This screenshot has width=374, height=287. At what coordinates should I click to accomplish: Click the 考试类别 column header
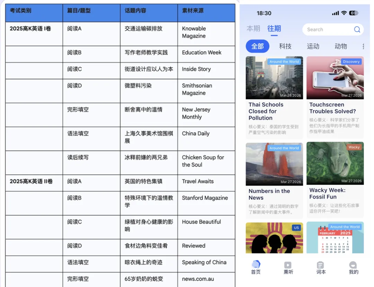[x=34, y=13]
